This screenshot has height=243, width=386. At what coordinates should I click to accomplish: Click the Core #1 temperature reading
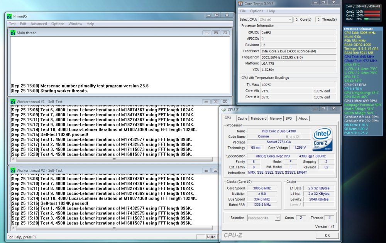[x=286, y=97]
